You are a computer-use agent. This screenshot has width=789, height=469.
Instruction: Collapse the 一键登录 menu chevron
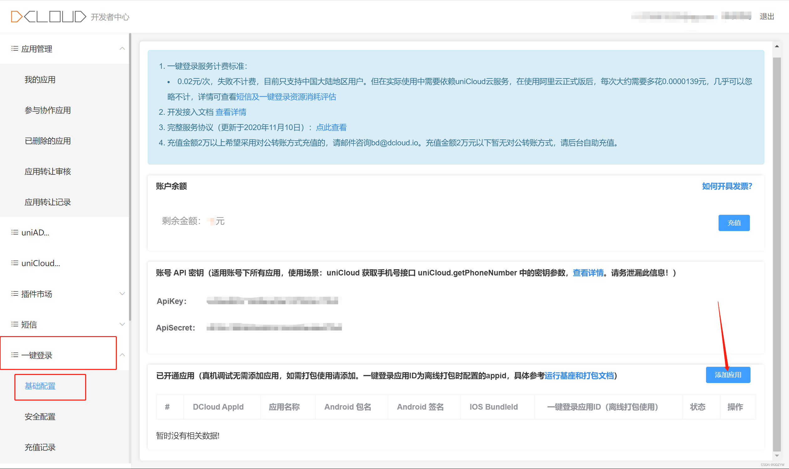(x=122, y=355)
